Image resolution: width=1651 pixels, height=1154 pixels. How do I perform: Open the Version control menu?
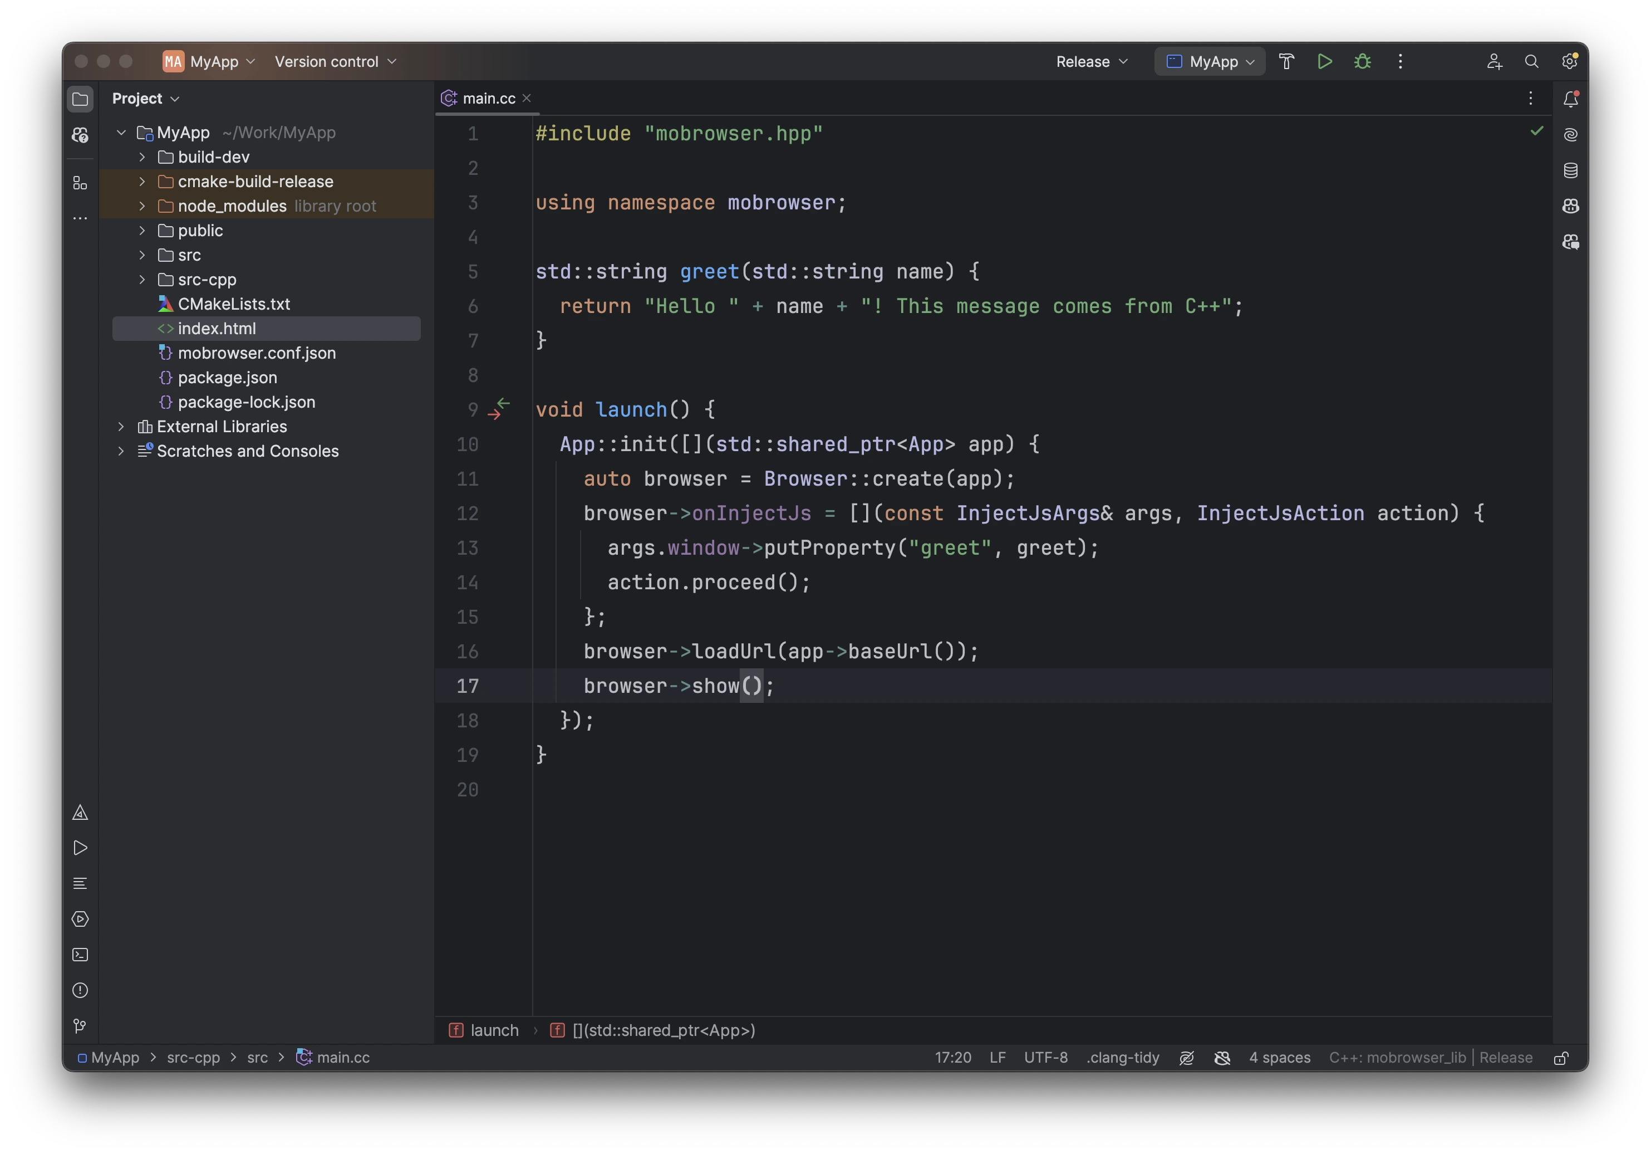click(335, 61)
